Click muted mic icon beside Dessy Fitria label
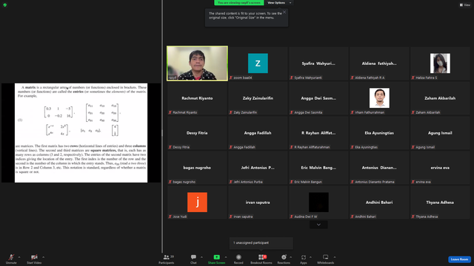This screenshot has width=474, height=266. click(170, 147)
